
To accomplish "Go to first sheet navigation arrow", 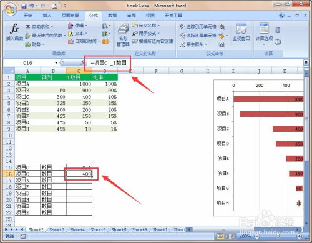I will pos(6,229).
